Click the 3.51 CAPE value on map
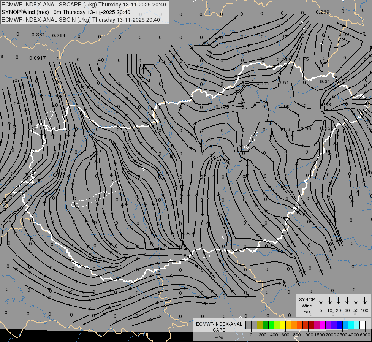 [x=283, y=83]
